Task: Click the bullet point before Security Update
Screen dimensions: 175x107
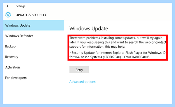Action: [70, 53]
